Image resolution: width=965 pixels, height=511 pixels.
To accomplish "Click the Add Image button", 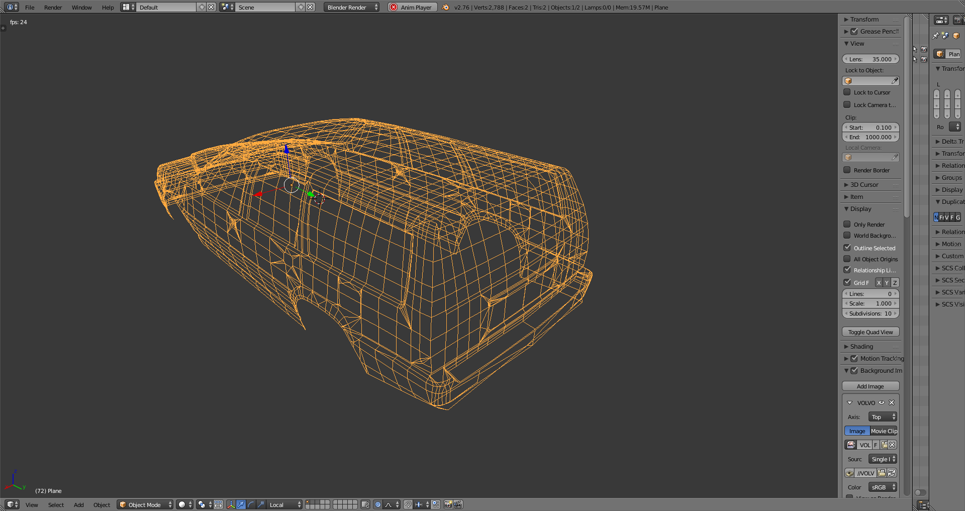I will click(871, 386).
